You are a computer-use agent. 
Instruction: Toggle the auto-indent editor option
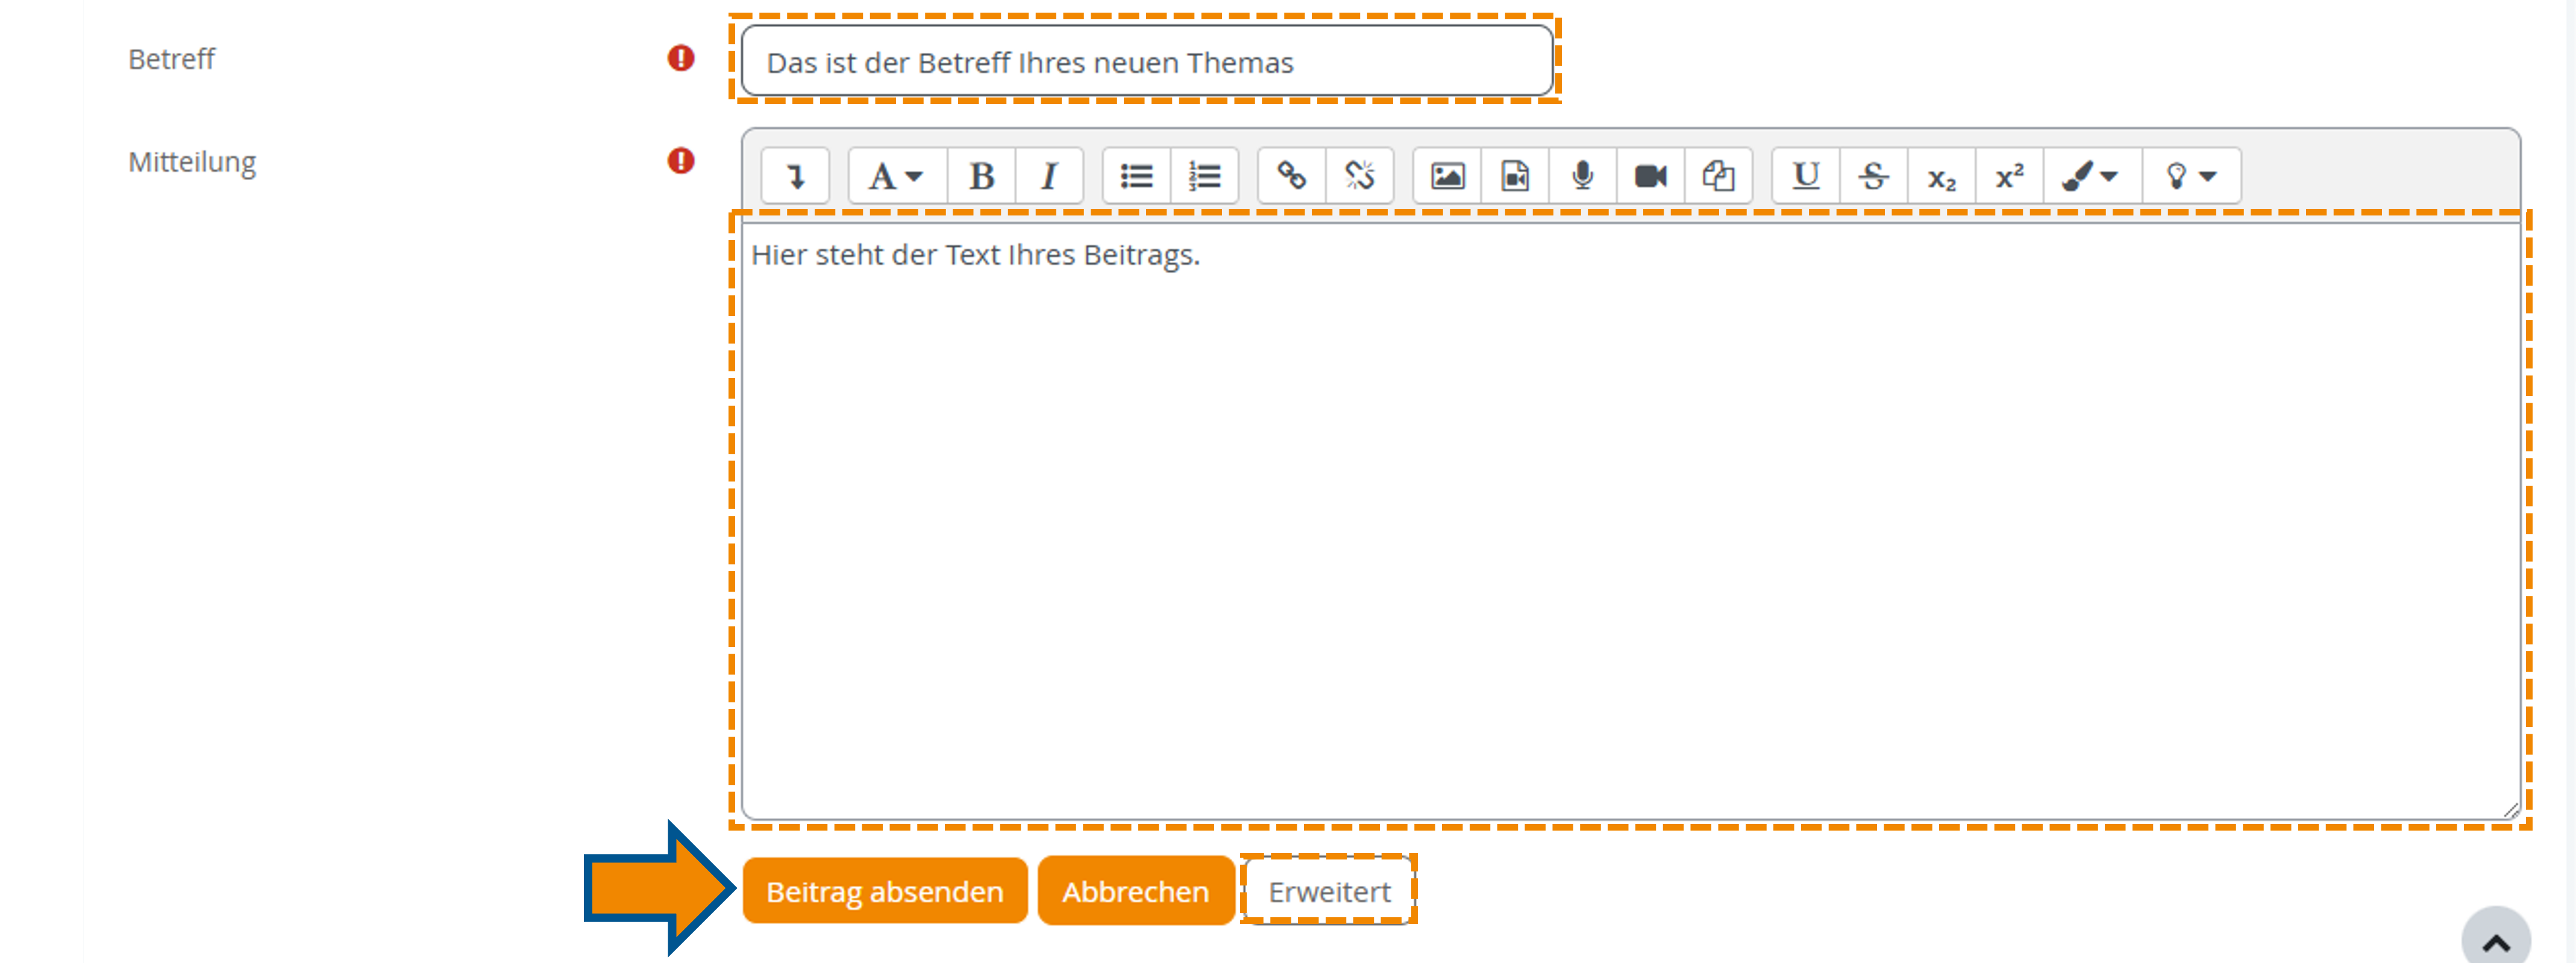click(x=795, y=176)
